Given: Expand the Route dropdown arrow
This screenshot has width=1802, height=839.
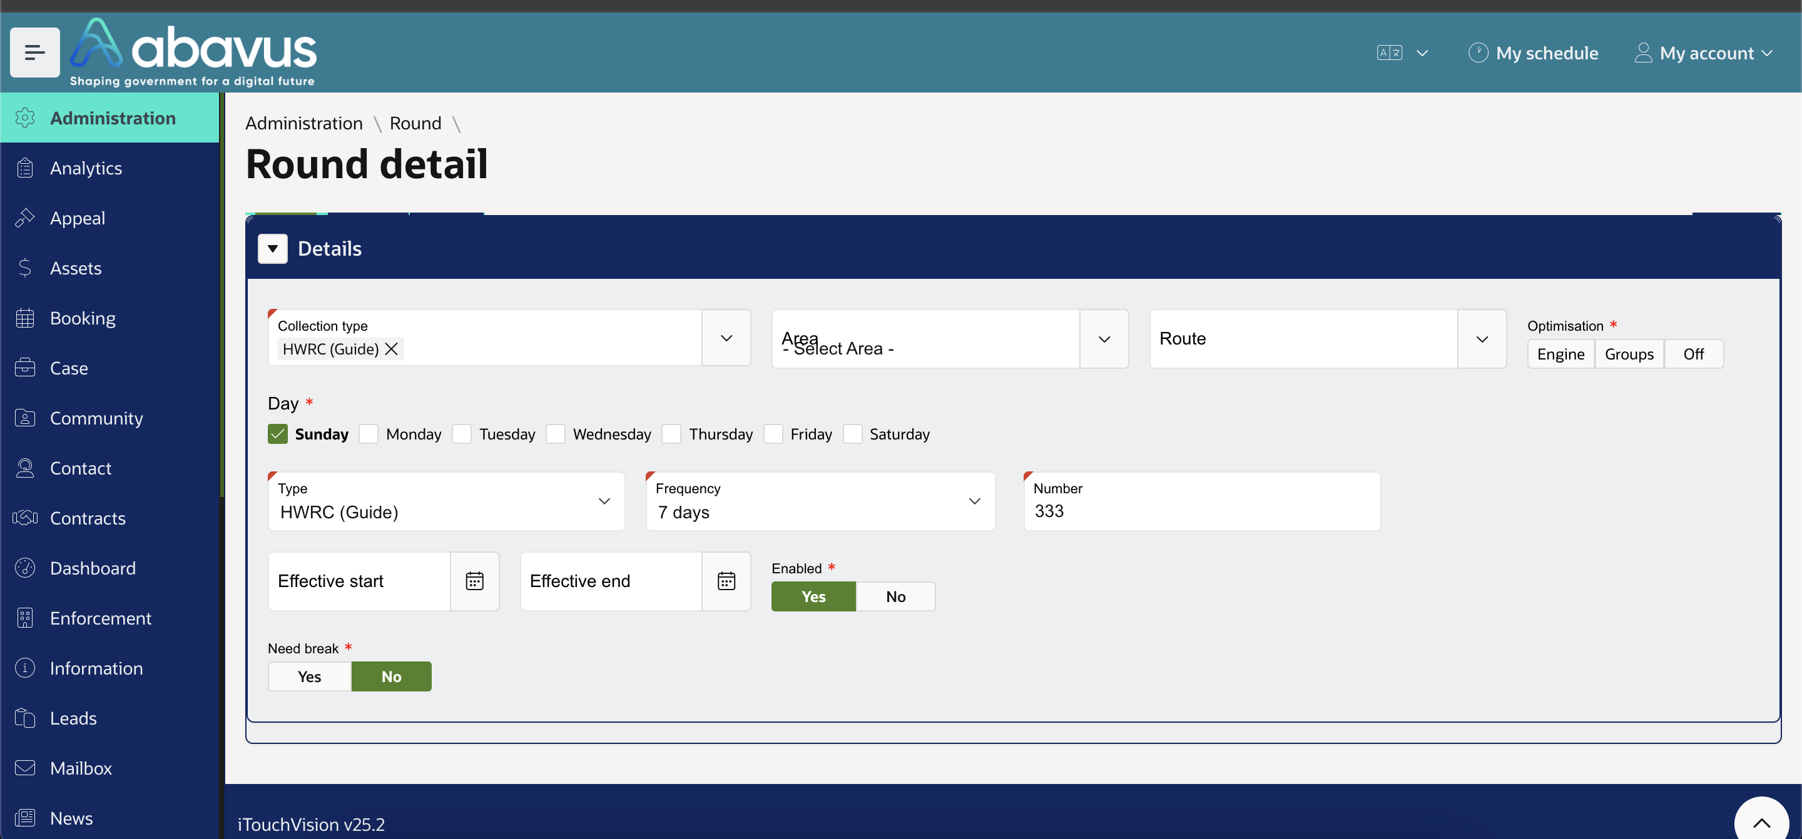Looking at the screenshot, I should pos(1482,339).
